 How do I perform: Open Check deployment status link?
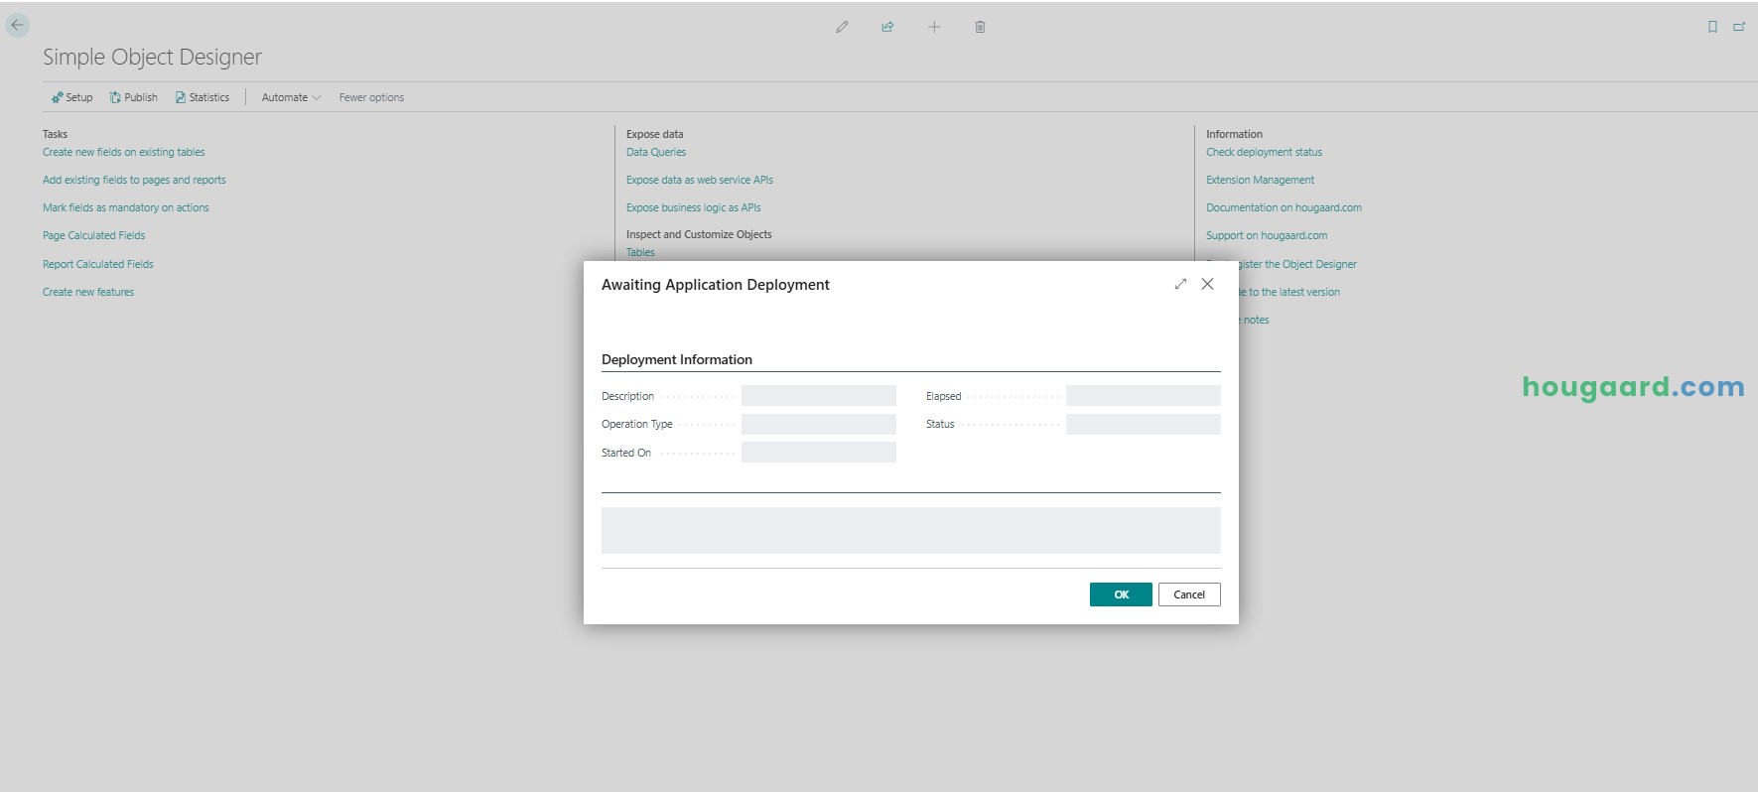1264,152
